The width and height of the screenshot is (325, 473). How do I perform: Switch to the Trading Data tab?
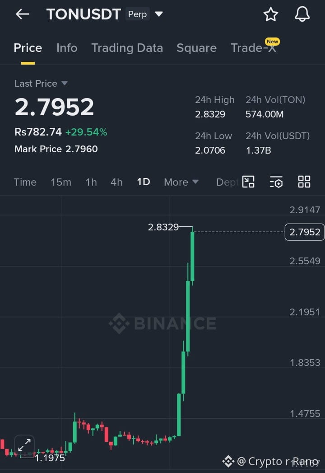(x=127, y=48)
